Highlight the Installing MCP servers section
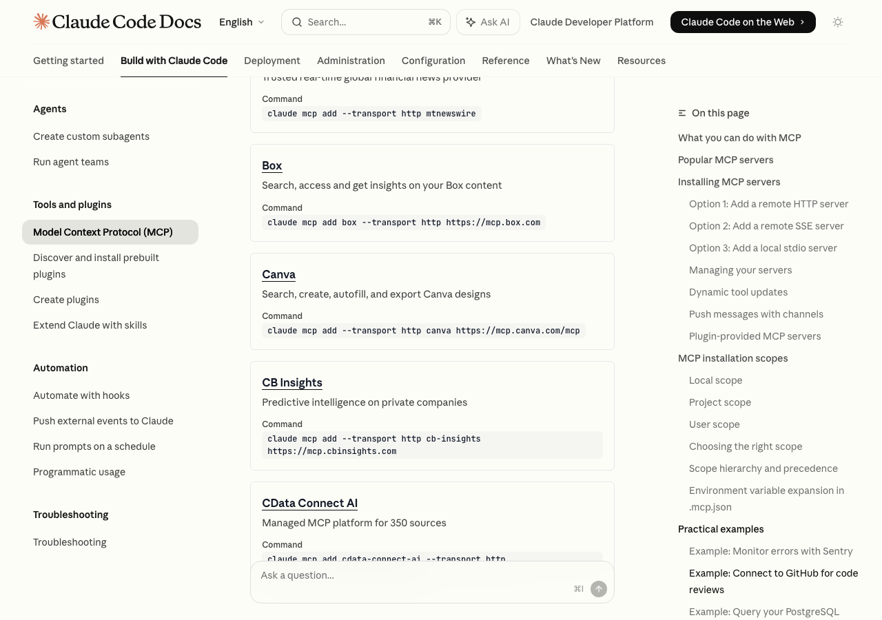Image resolution: width=882 pixels, height=620 pixels. tap(729, 182)
